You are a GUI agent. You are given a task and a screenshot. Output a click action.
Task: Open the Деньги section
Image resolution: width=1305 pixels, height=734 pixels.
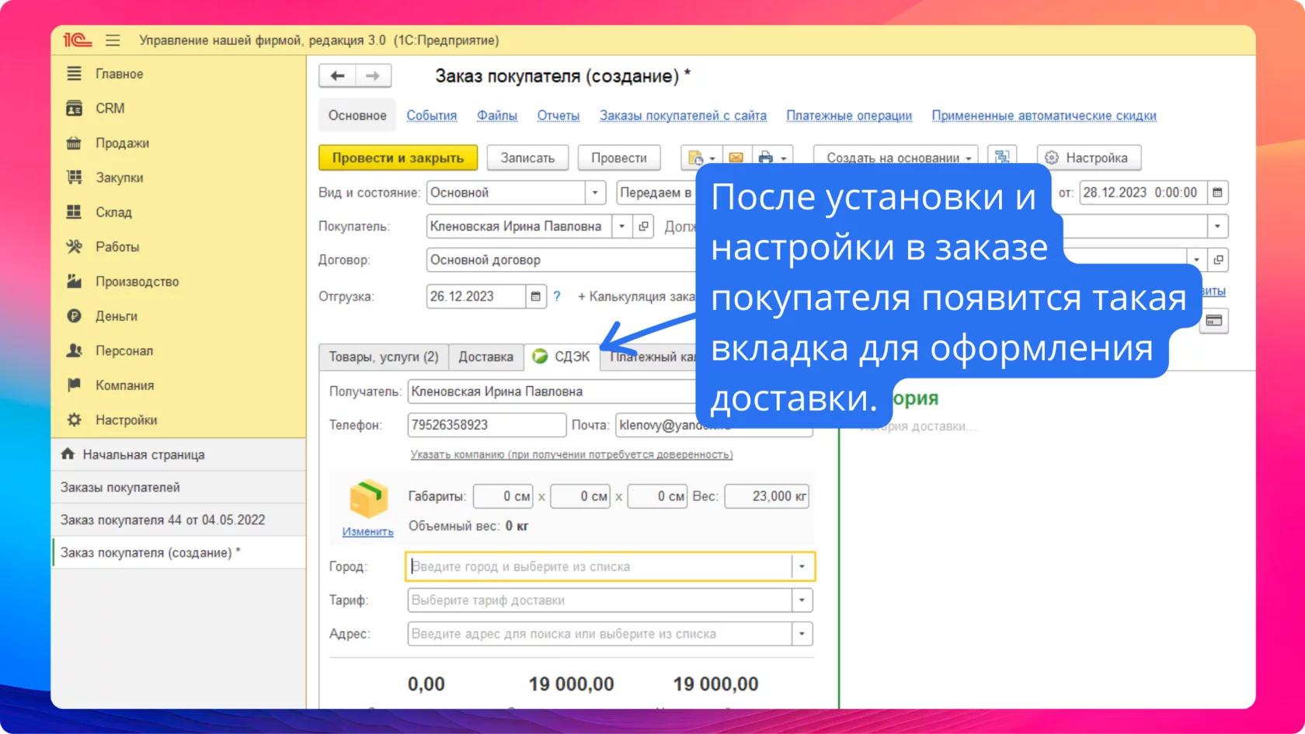tap(117, 316)
